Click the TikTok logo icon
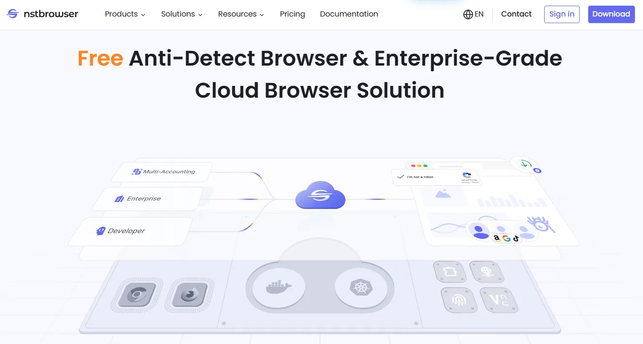643x344 pixels. (516, 238)
